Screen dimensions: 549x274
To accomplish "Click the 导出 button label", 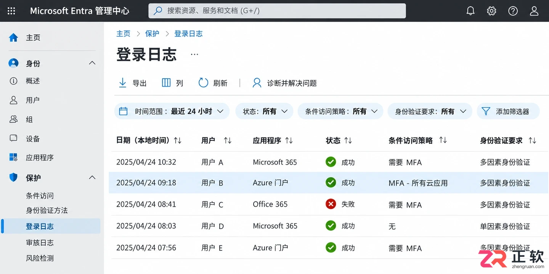I will click(x=140, y=83).
